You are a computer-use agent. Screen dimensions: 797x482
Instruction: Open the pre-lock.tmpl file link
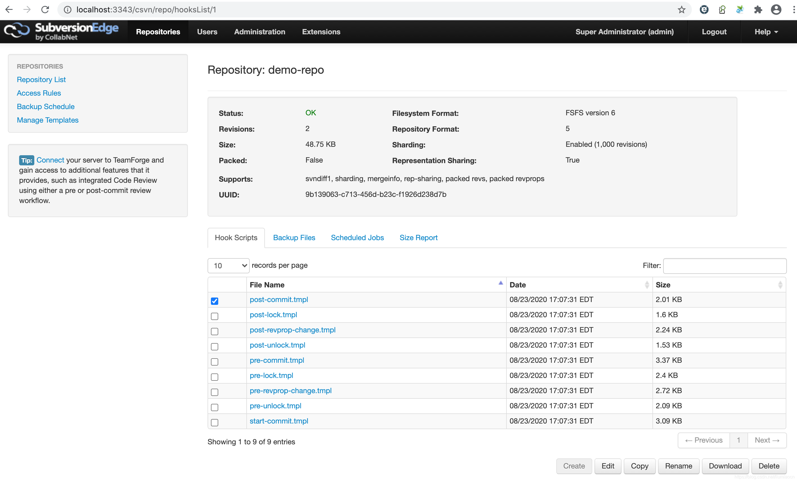271,375
